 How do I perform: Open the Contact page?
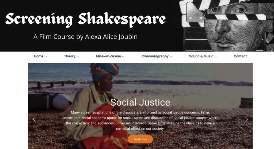coord(240,56)
